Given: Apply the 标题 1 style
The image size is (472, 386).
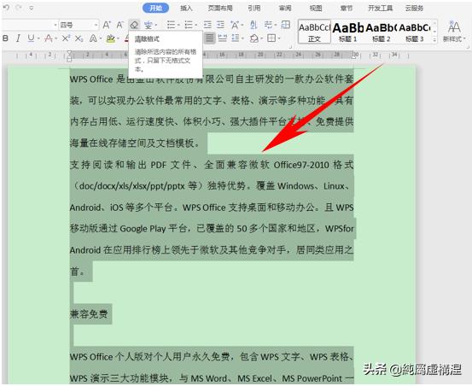Looking at the screenshot, I should coord(348,32).
